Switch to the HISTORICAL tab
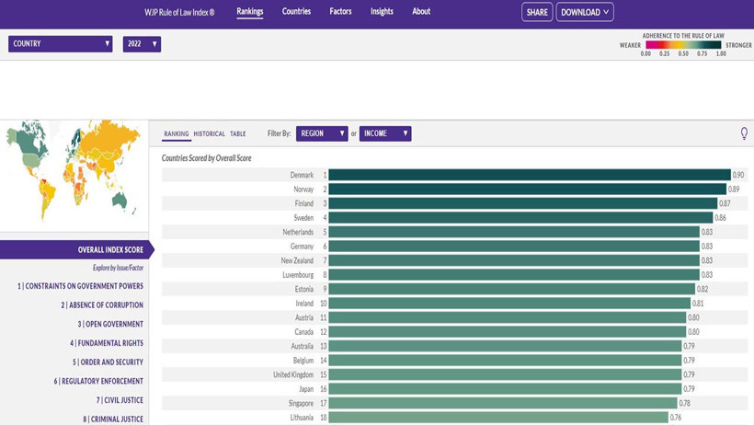The height and width of the screenshot is (425, 754). pyautogui.click(x=209, y=133)
